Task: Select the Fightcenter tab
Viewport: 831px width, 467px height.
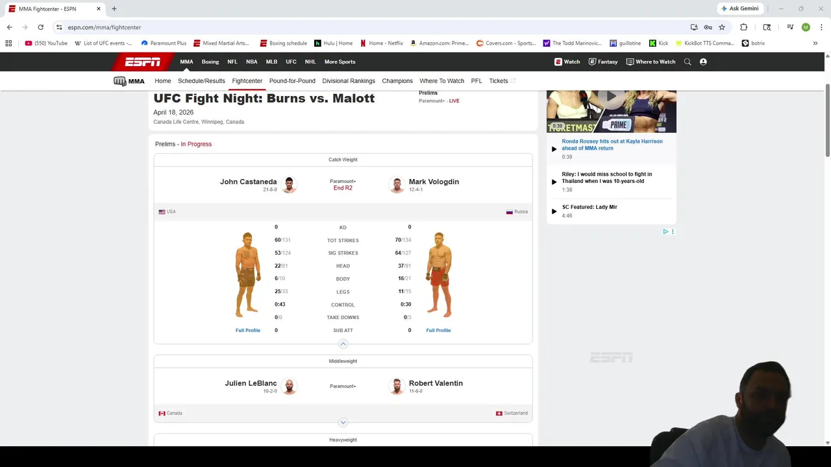Action: [247, 81]
